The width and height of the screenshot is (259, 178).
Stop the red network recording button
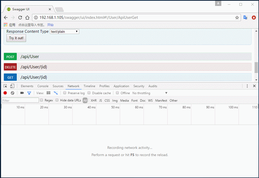tap(5, 93)
